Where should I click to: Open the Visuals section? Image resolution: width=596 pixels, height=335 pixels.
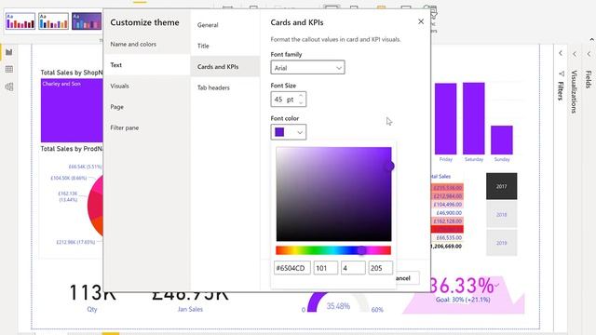coord(147,86)
